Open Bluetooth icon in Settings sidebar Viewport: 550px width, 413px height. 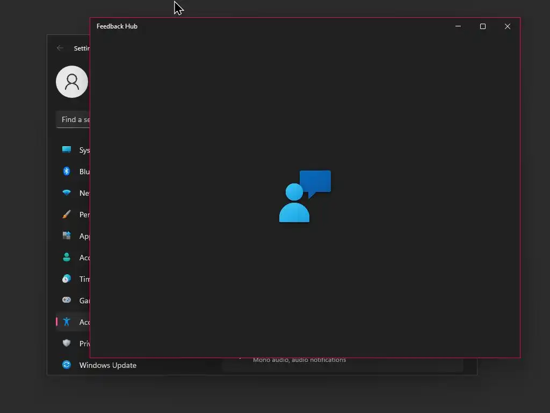tap(66, 171)
